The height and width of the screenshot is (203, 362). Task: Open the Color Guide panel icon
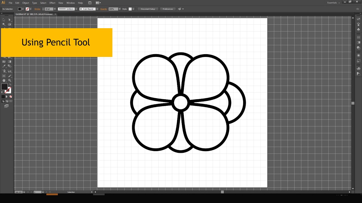point(358,74)
